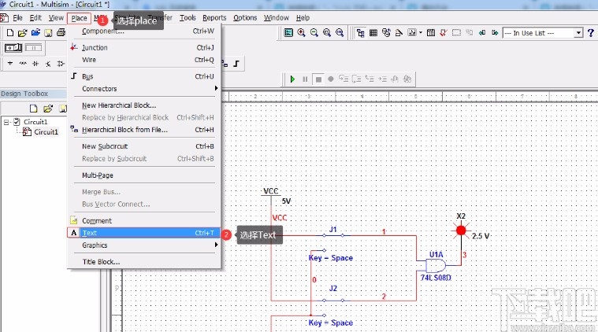This screenshot has height=332, width=598.
Task: Choose Title Block... from the Place menu
Action: pos(145,261)
